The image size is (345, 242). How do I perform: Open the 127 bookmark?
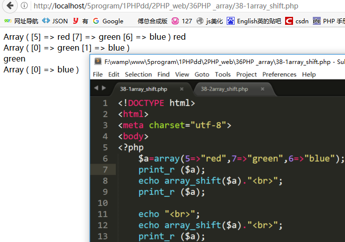point(182,21)
